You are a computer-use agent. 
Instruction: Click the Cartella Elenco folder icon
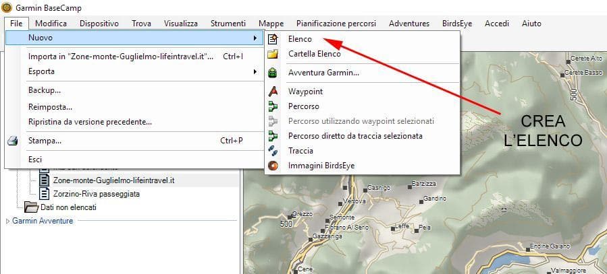273,54
